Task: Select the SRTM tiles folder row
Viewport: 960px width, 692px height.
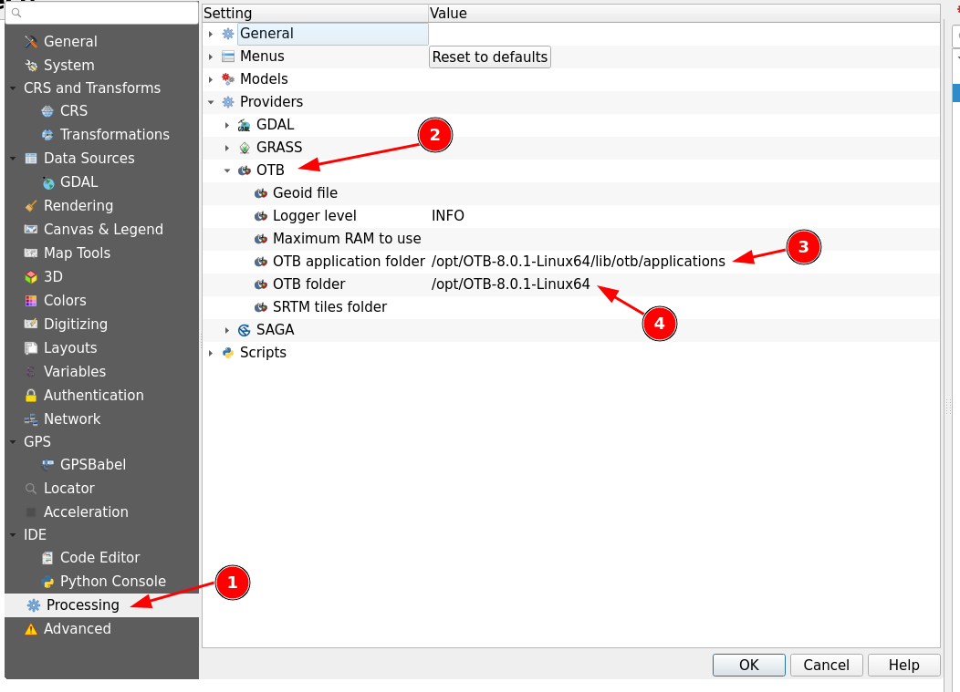Action: 571,307
